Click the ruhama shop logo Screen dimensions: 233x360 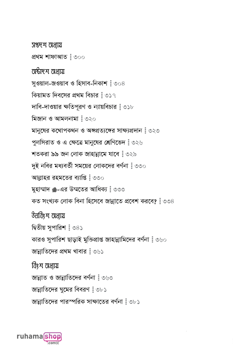click(x=39, y=337)
